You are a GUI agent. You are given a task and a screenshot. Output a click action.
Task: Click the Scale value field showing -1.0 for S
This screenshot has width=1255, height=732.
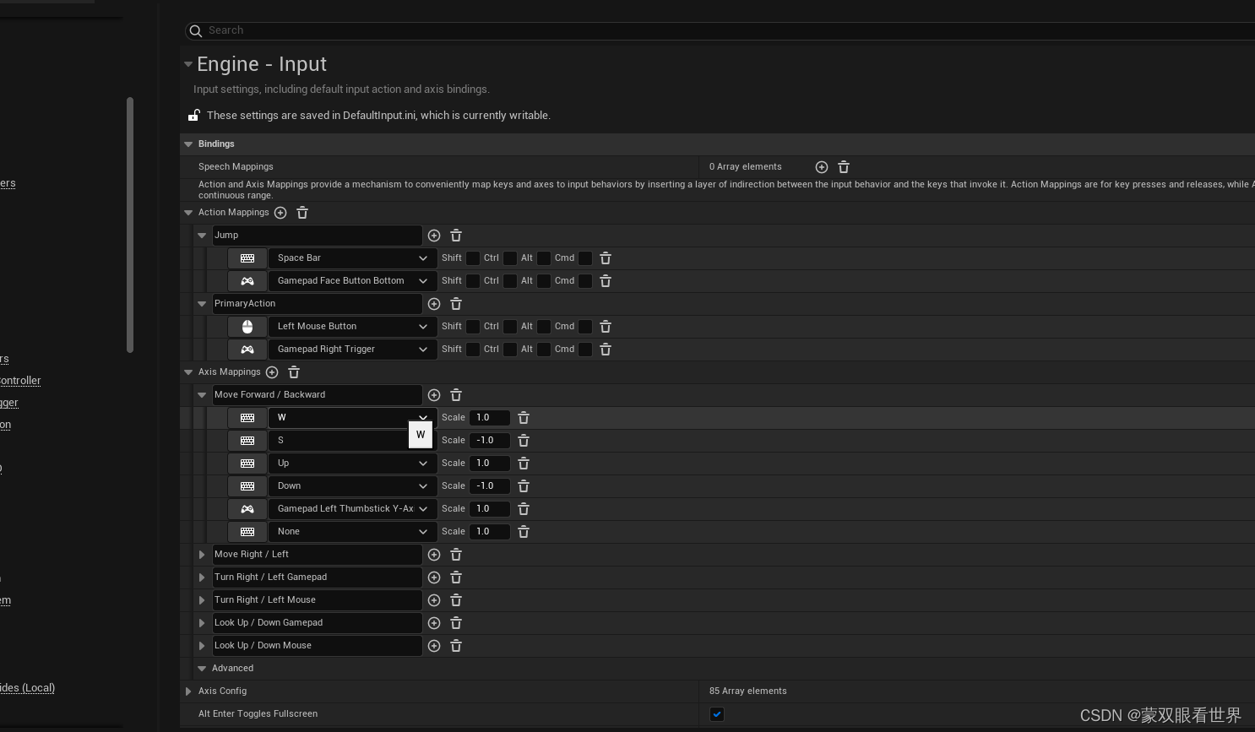point(489,440)
